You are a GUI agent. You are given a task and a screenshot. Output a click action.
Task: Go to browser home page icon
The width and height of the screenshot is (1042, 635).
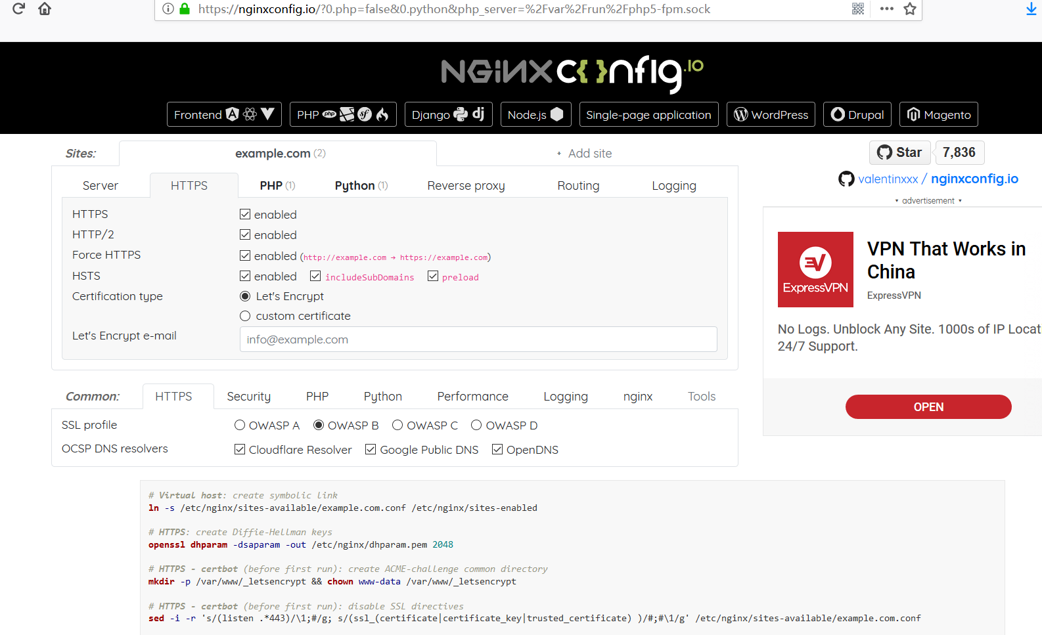tap(45, 9)
